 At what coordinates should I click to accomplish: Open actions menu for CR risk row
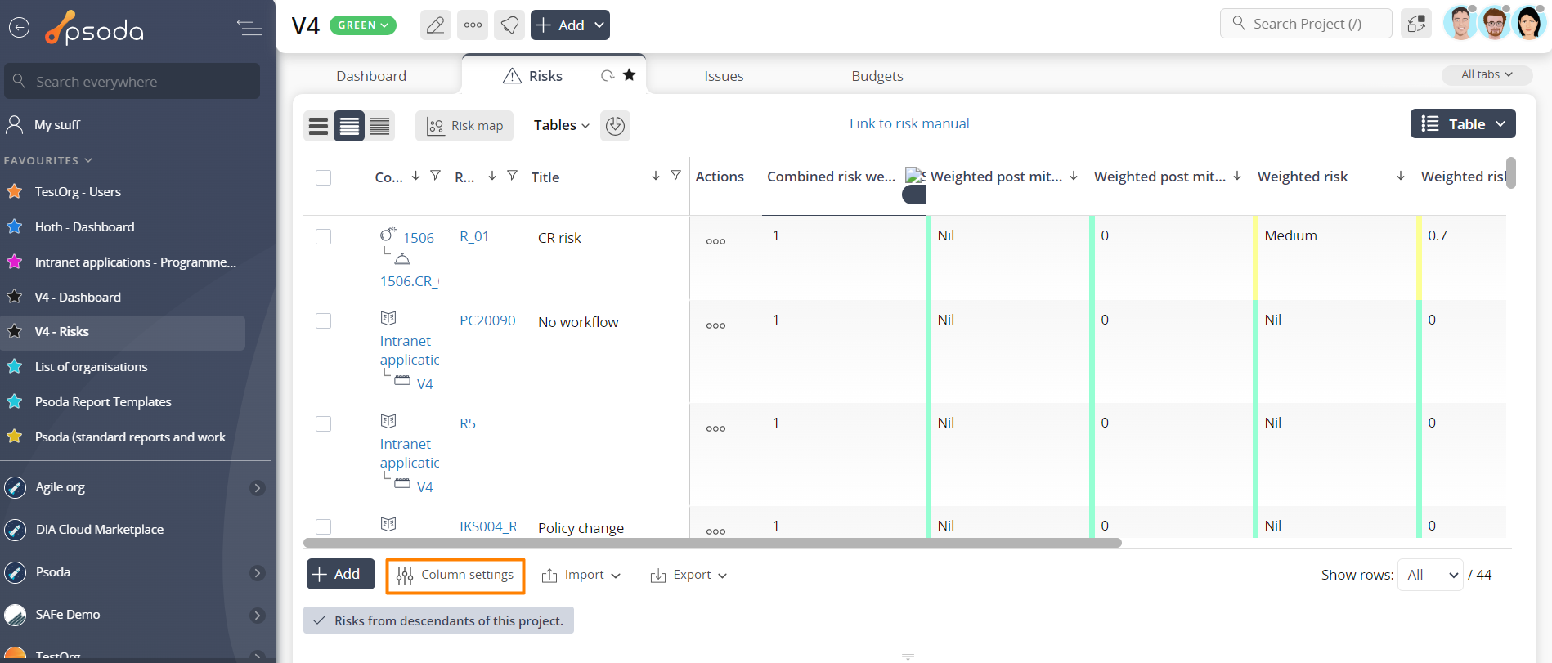(x=715, y=241)
